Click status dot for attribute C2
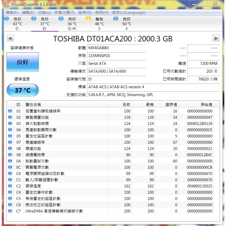 [x=10, y=186]
